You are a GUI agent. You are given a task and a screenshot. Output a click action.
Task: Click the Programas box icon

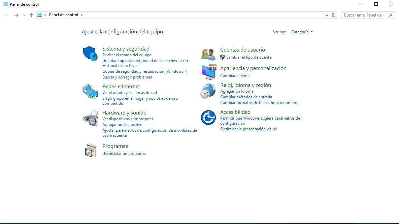pyautogui.click(x=91, y=150)
